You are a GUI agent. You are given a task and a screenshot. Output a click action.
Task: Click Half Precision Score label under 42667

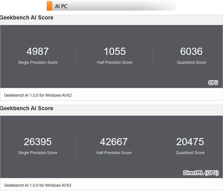point(114,153)
